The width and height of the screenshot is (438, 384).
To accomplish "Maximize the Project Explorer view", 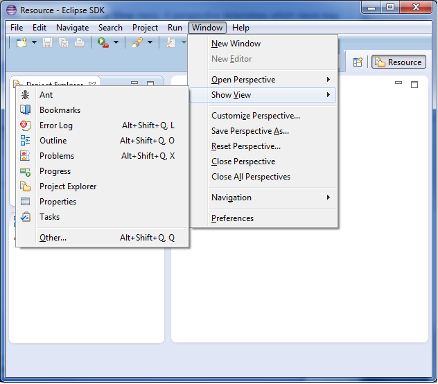I will pos(150,83).
